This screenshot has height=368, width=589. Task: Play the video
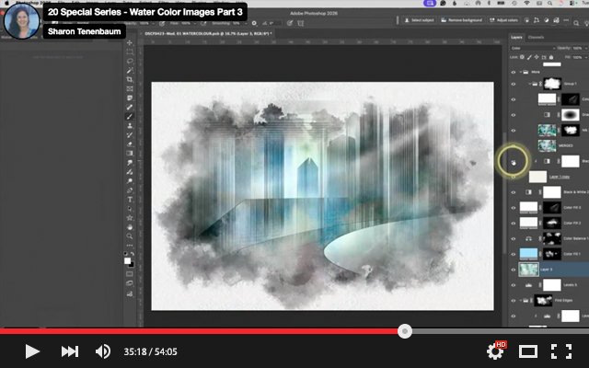coord(32,351)
